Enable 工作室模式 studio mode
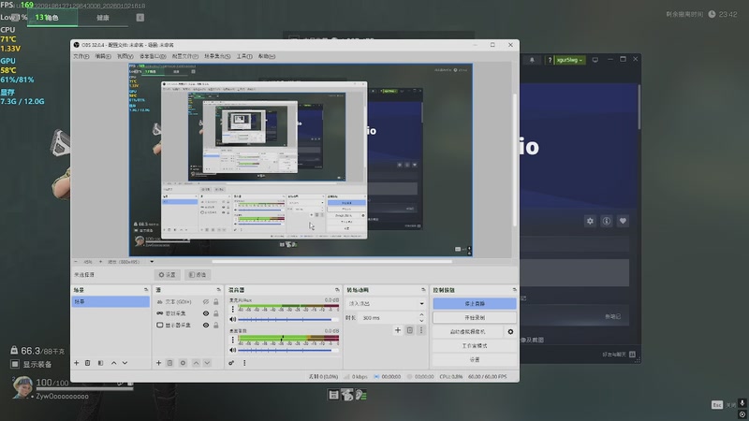 [x=475, y=345]
